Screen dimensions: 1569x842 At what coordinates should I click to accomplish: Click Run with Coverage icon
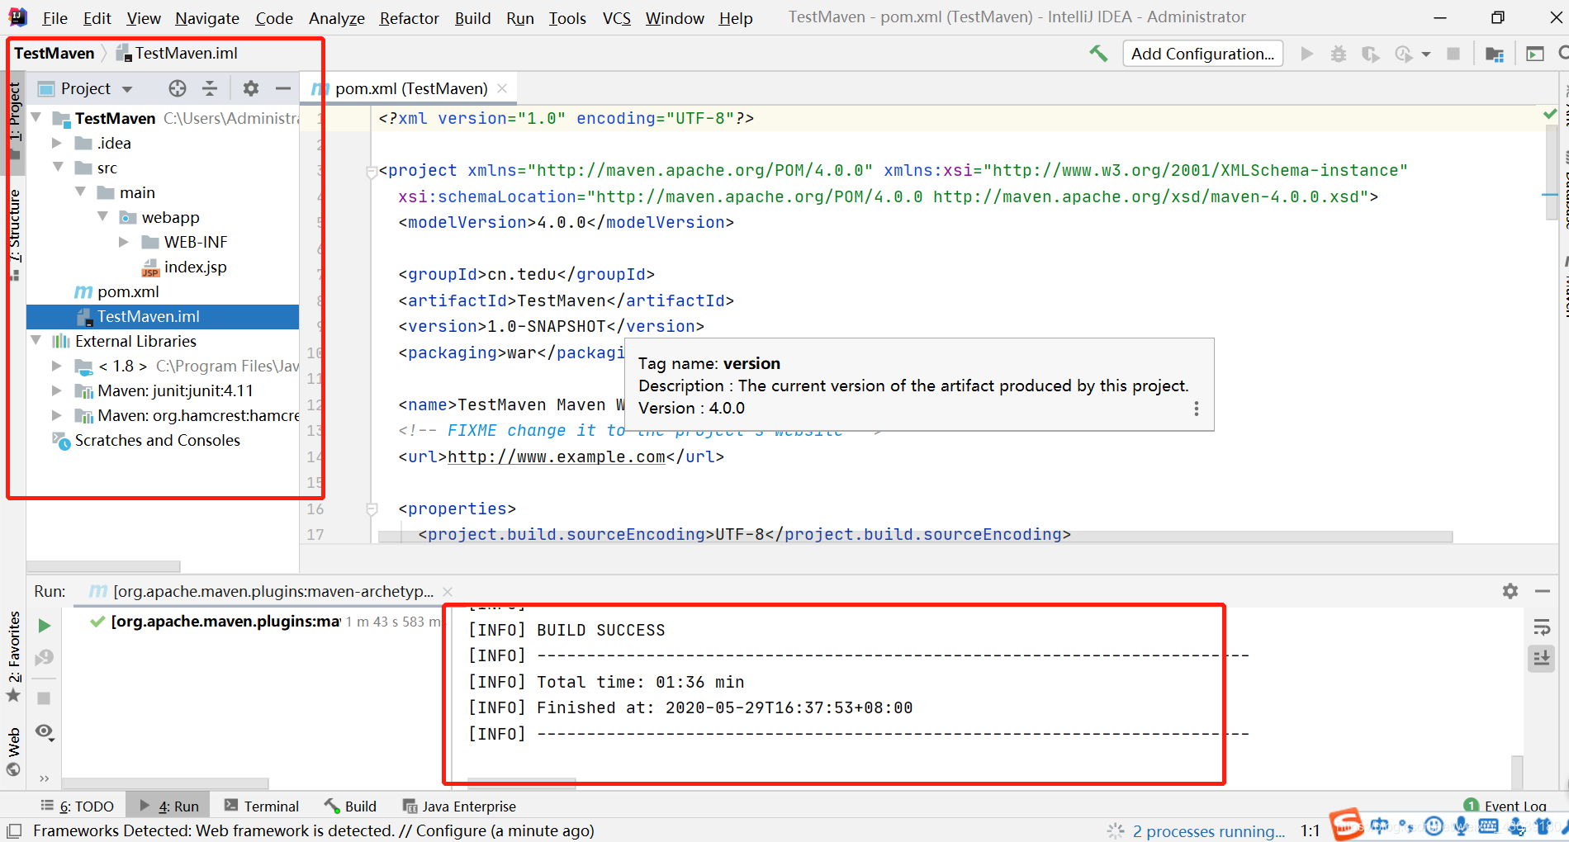(1371, 54)
